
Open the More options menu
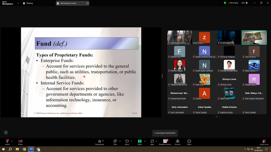point(189,142)
